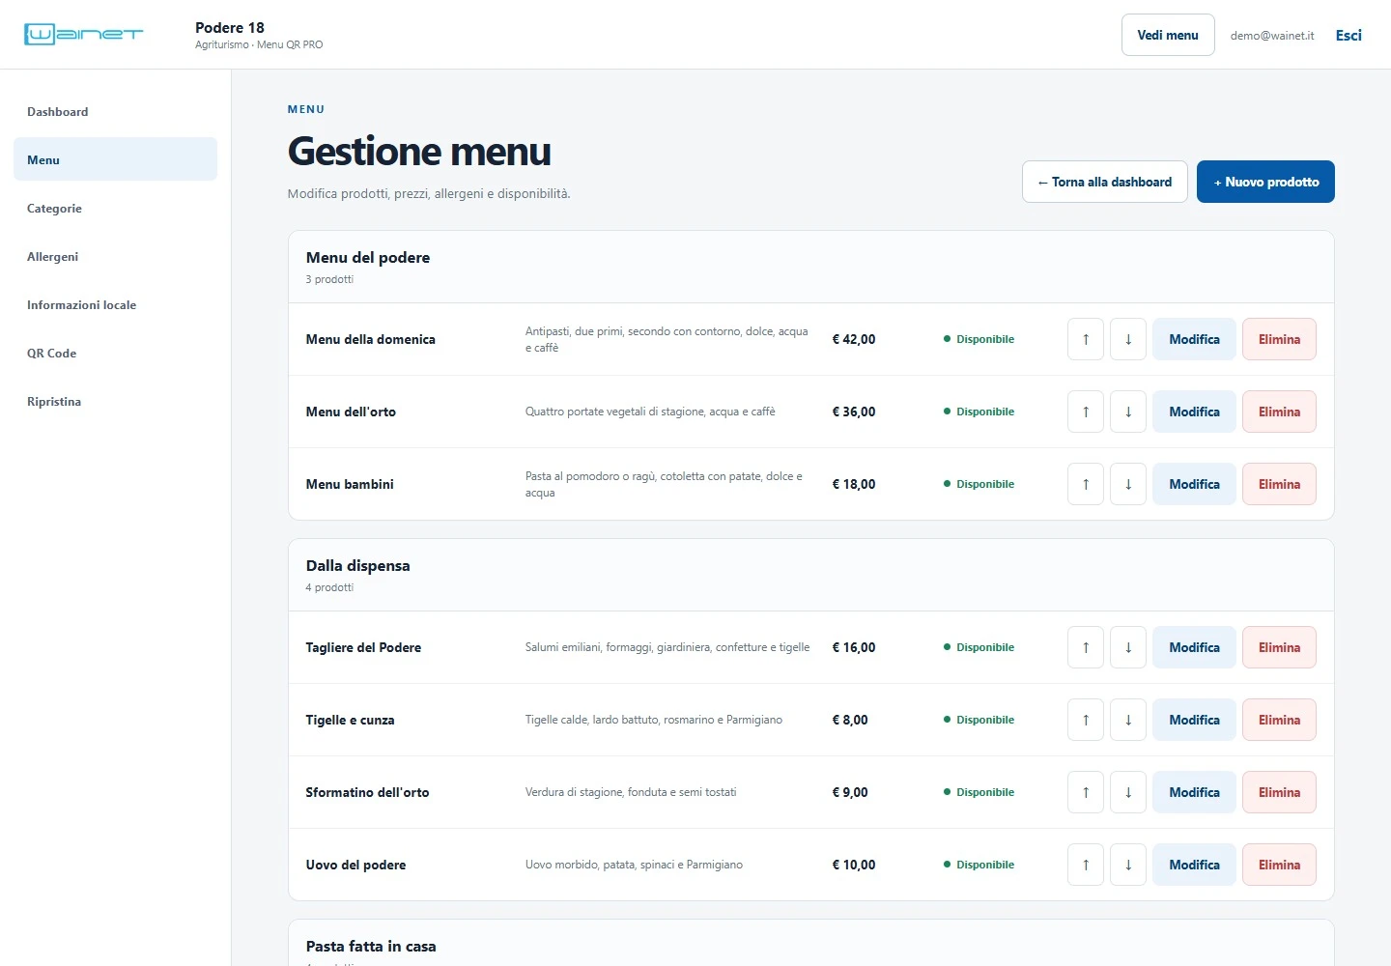This screenshot has width=1391, height=966.
Task: Click Dalla dispensa category heading
Action: (x=357, y=565)
